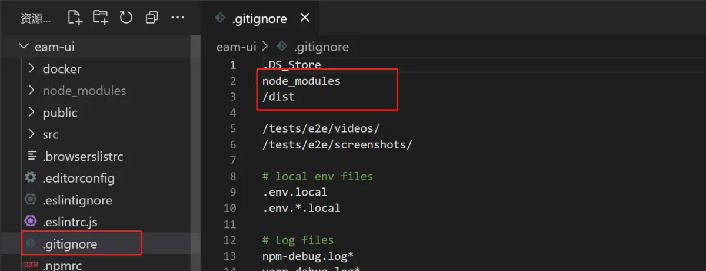Collapse the eam-ui root folder
The height and width of the screenshot is (271, 706).
click(24, 47)
